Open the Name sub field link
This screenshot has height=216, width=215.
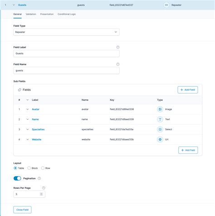coord(35,119)
